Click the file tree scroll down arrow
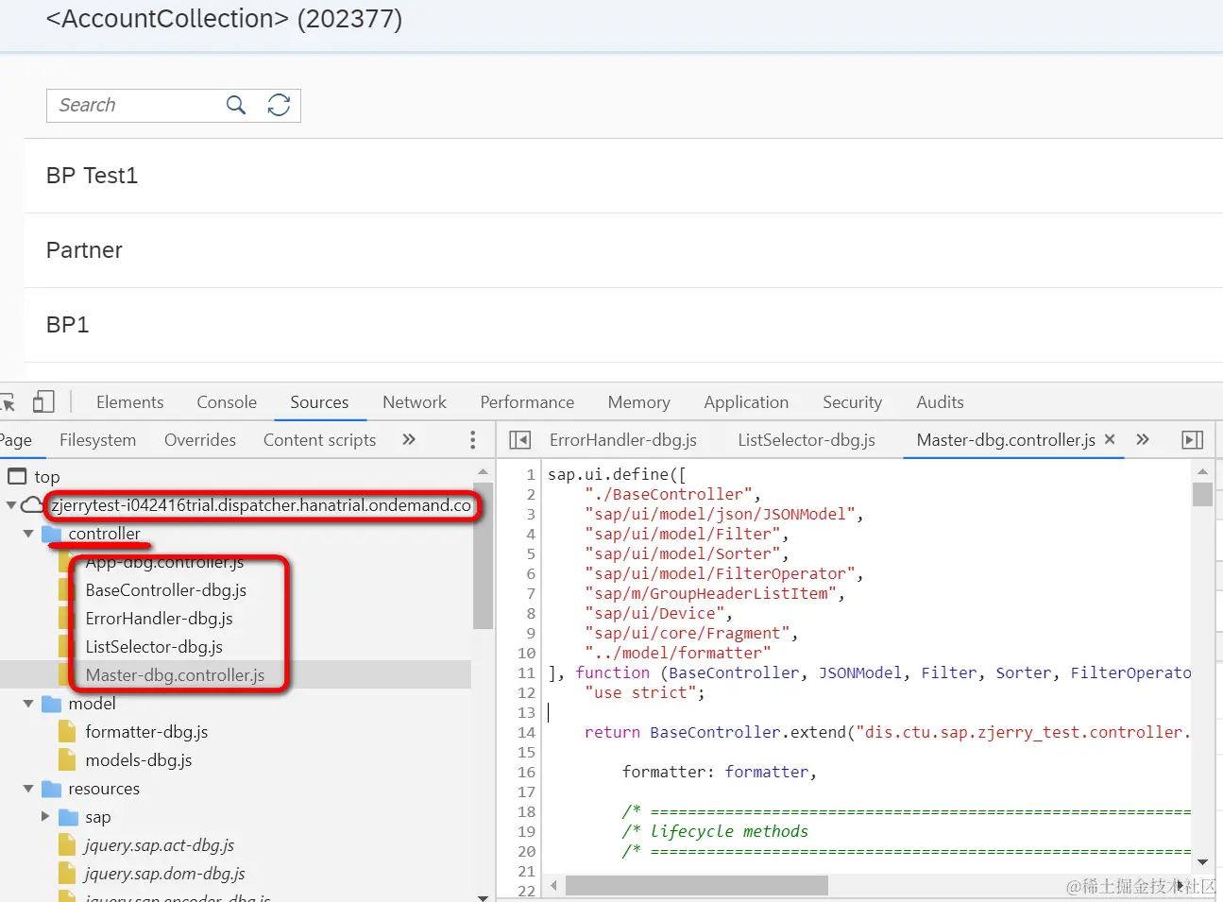This screenshot has width=1223, height=902. click(483, 896)
